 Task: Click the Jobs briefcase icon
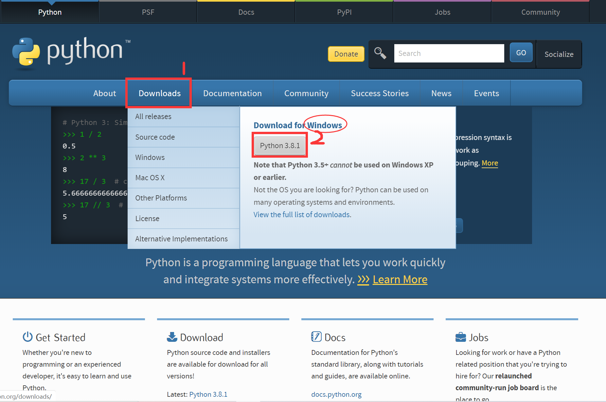[460, 337]
